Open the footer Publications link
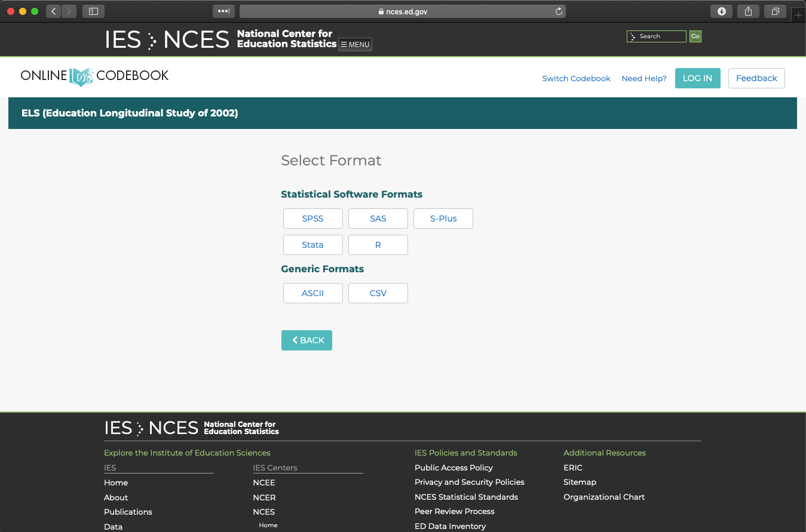Image resolution: width=806 pixels, height=532 pixels. [x=128, y=512]
